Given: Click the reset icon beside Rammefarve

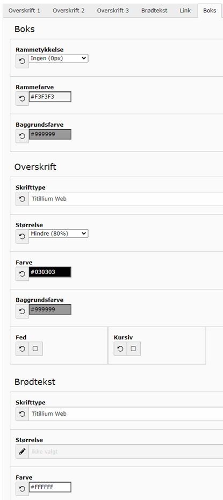Looking at the screenshot, I should 23,99.
